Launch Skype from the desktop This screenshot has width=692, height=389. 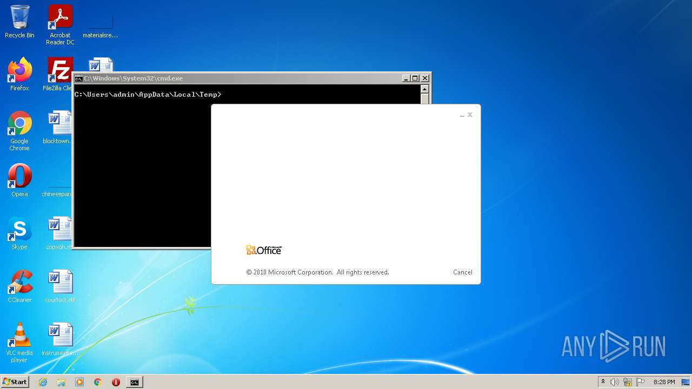point(19,233)
